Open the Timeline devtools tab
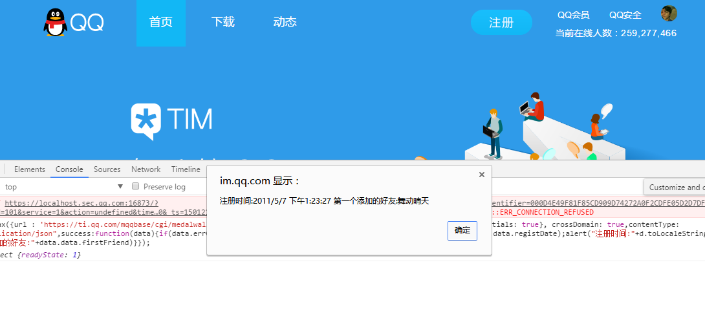 pos(186,169)
